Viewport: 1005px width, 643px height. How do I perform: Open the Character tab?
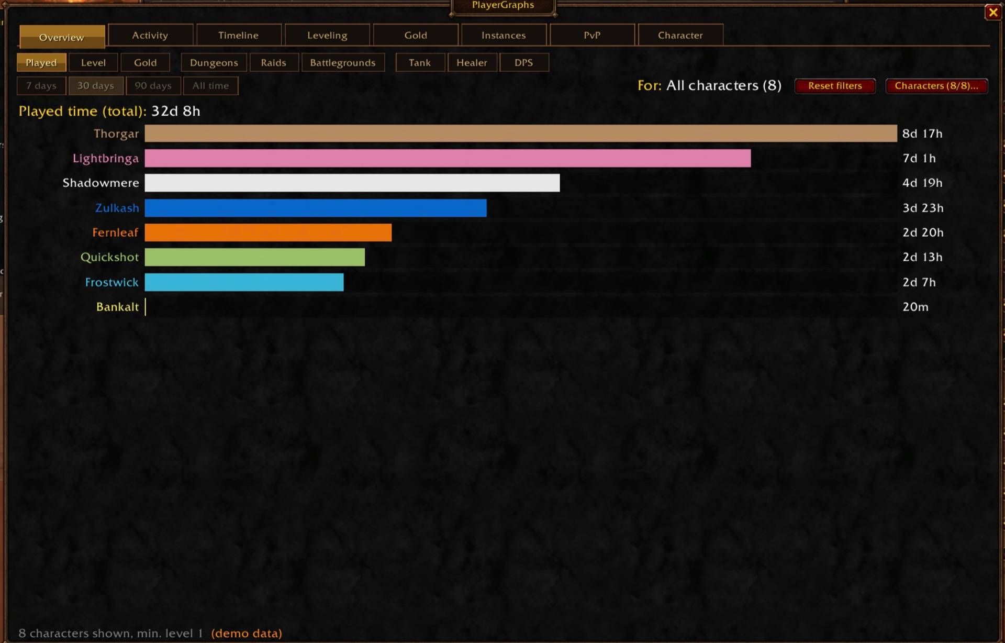(x=680, y=35)
